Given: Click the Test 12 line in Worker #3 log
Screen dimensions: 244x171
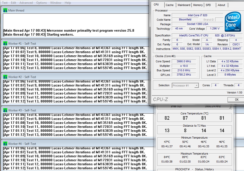Looking at the screenshot, I should pyautogui.click(x=75, y=131).
